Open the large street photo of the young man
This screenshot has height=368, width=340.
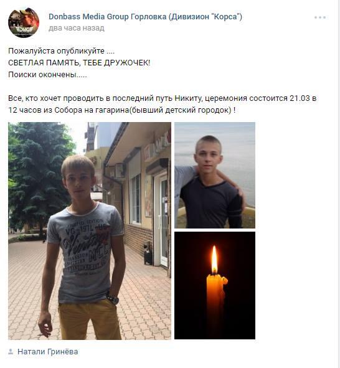[x=90, y=231]
